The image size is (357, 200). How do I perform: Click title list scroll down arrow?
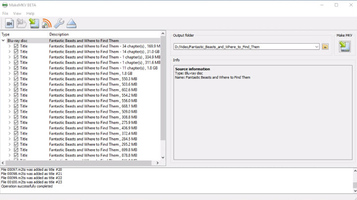[163, 157]
